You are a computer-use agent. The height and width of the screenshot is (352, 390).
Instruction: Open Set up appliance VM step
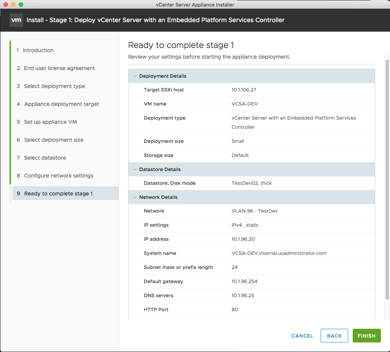(50, 122)
